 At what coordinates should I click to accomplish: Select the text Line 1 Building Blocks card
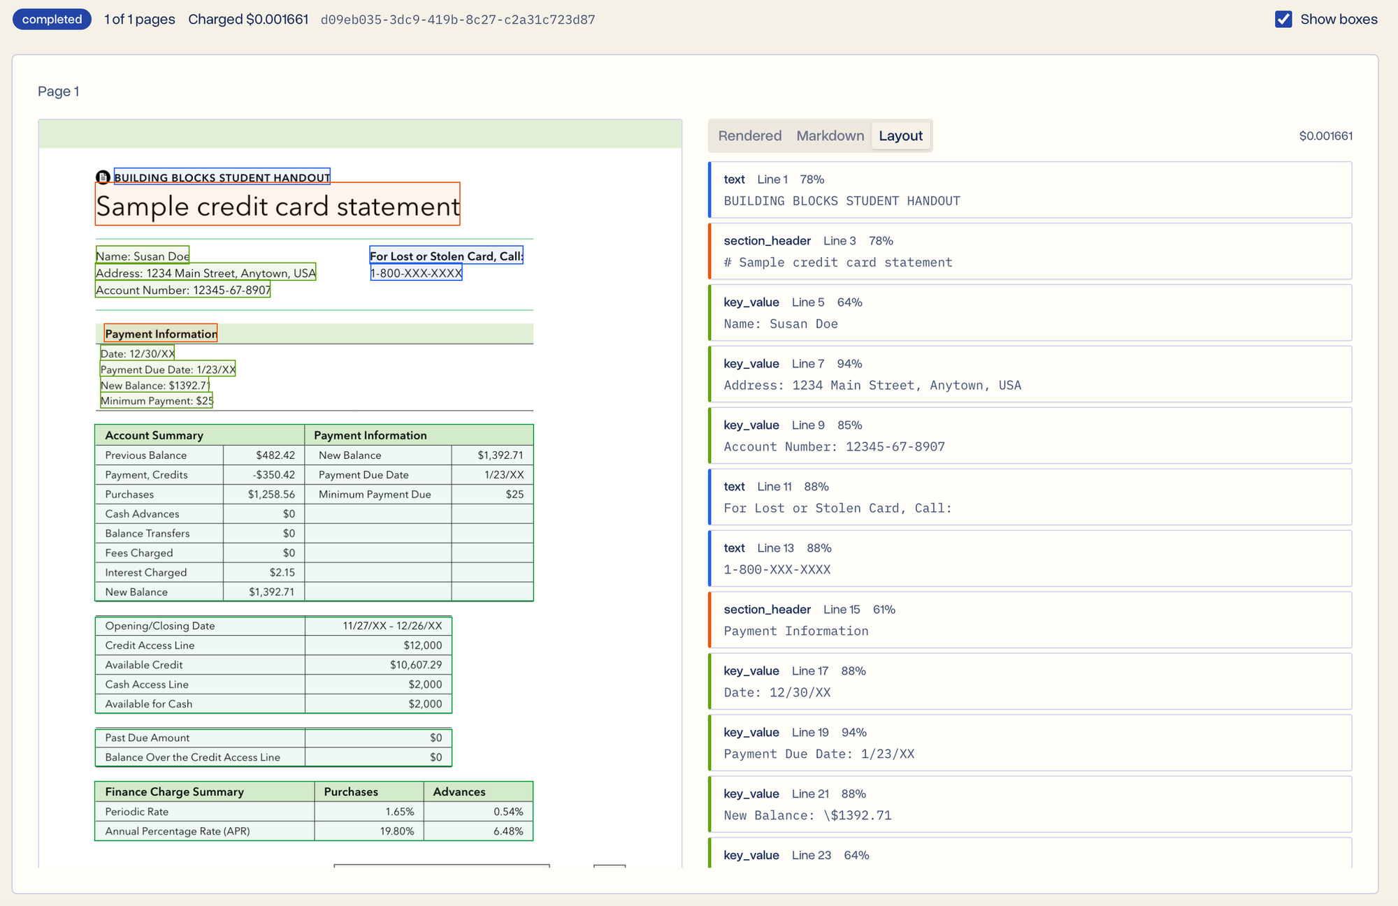tap(1030, 190)
